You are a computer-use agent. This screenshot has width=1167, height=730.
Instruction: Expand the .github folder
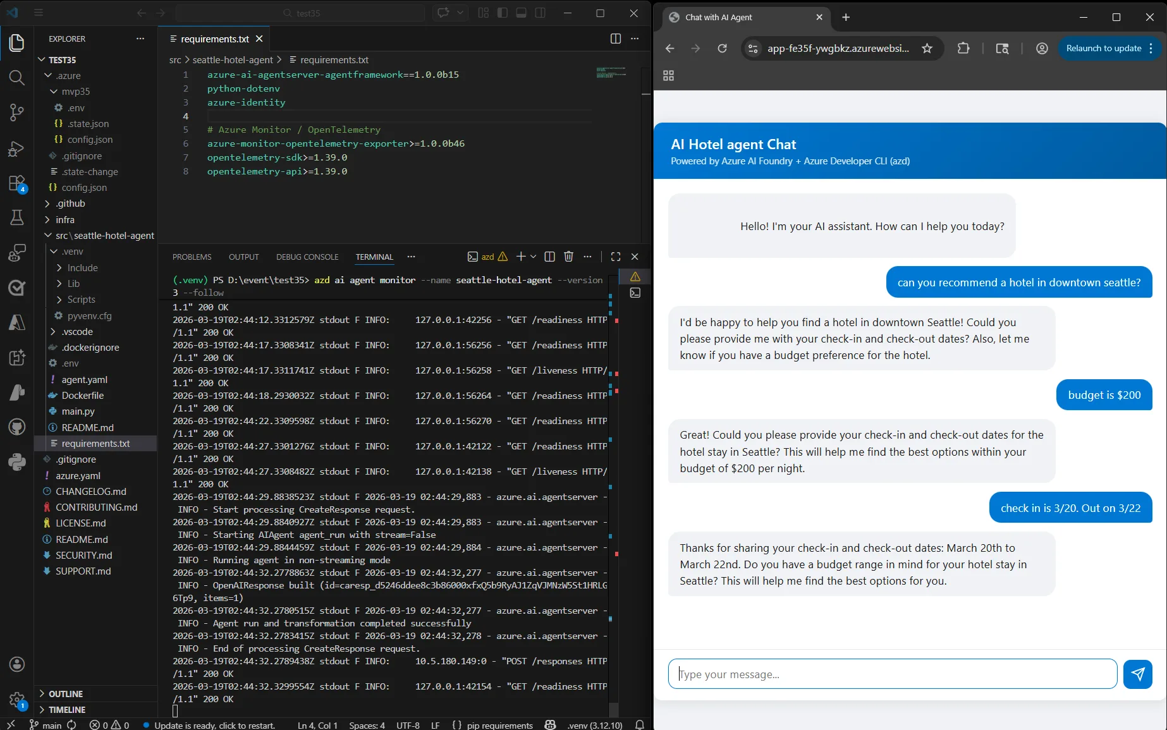point(70,204)
